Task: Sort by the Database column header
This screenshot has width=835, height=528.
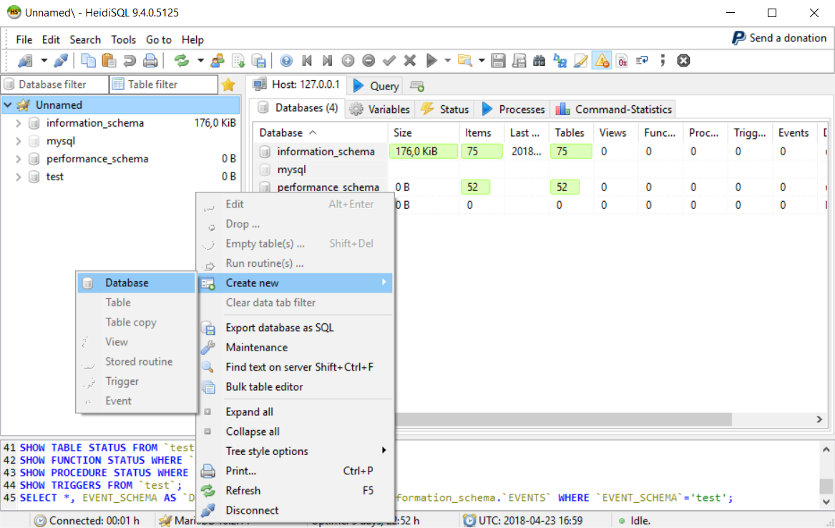Action: pyautogui.click(x=321, y=132)
